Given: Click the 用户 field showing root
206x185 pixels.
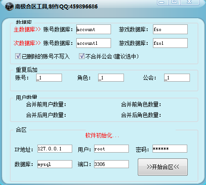Looking at the screenshot, I should pos(111,149).
